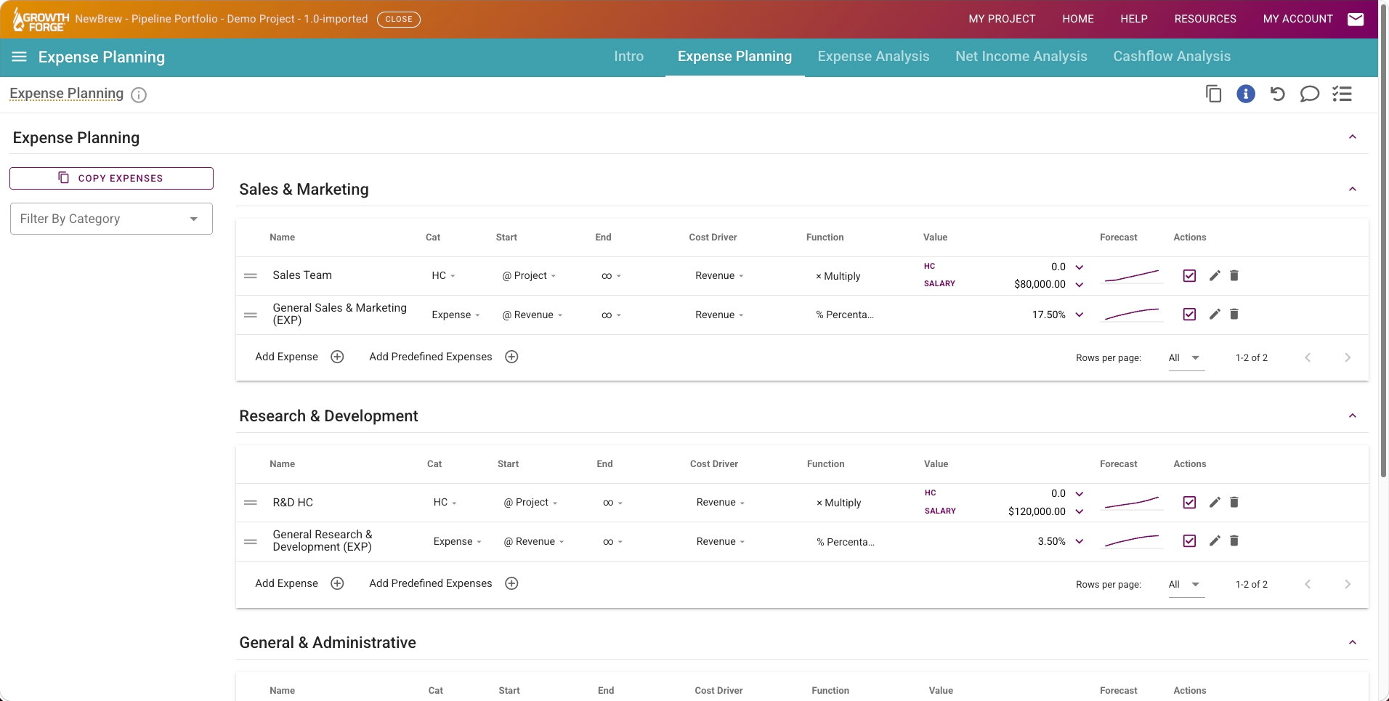Switch to the Intro tab

point(629,57)
